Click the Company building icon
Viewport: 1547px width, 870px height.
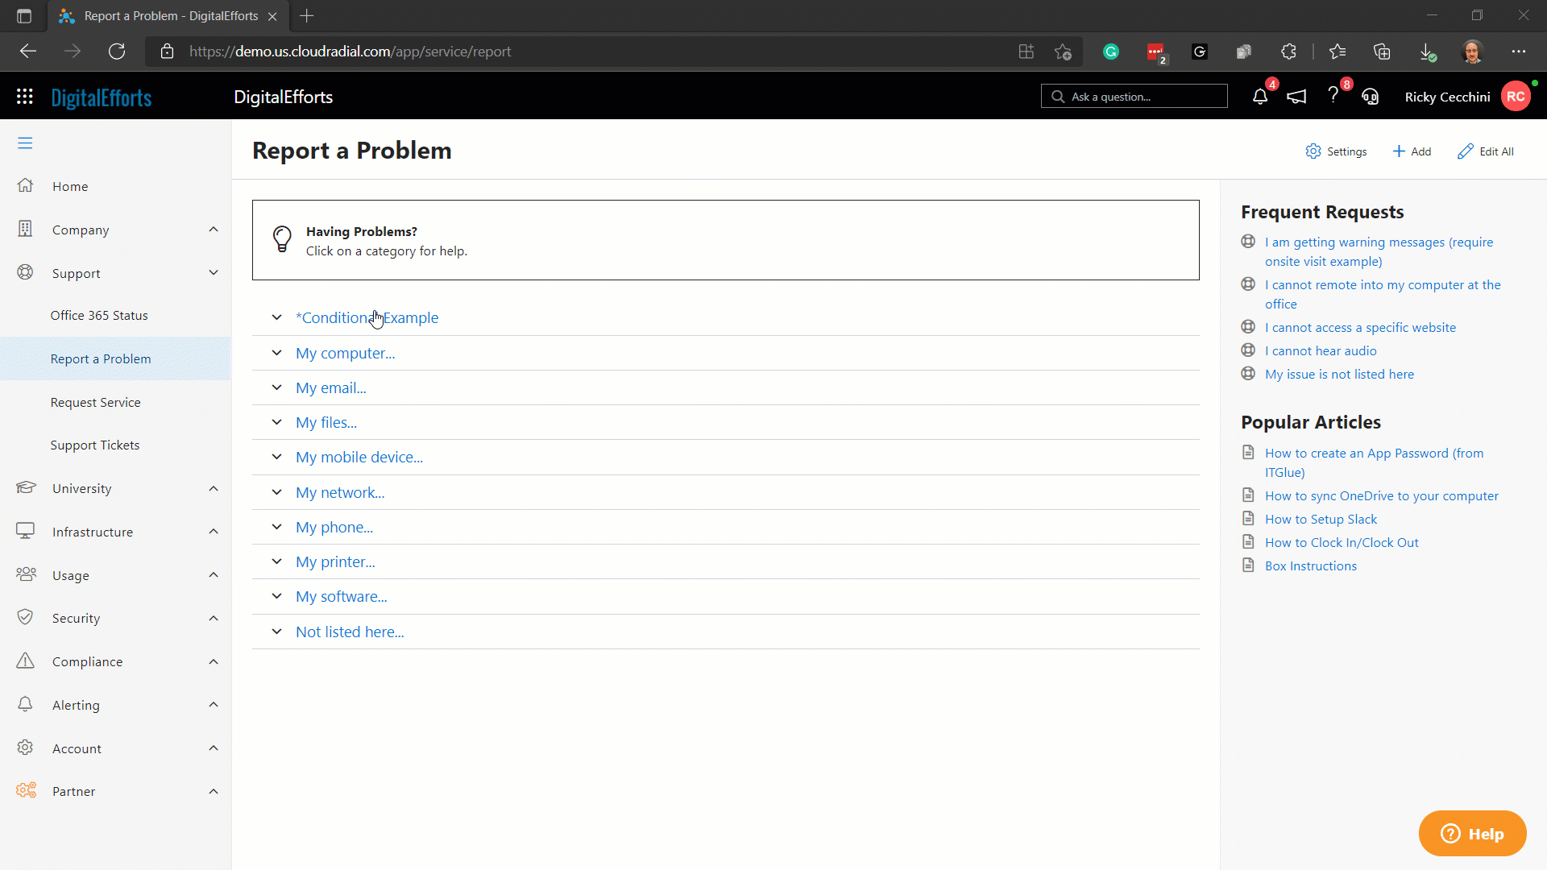[26, 229]
